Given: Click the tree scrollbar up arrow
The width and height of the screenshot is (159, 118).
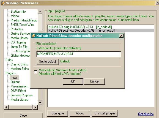Looking at the screenshot, I should 40,12.
